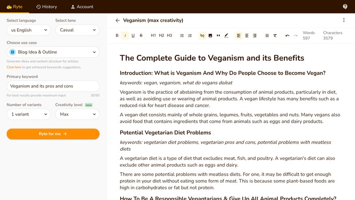Image resolution: width=355 pixels, height=200 pixels.
Task: Expand the Blog Idea & Outline use case
Action: point(53,52)
